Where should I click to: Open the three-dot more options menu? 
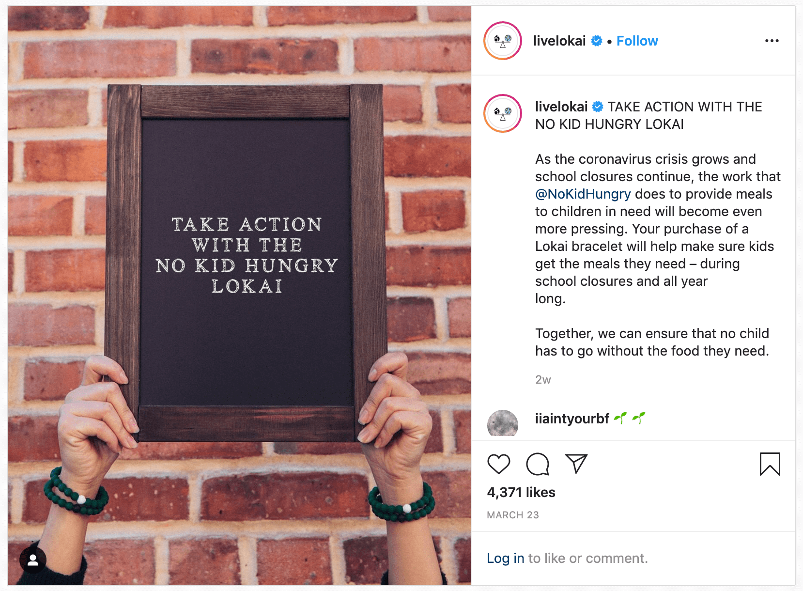click(772, 41)
